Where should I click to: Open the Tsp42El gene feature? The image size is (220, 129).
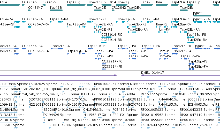147,5
